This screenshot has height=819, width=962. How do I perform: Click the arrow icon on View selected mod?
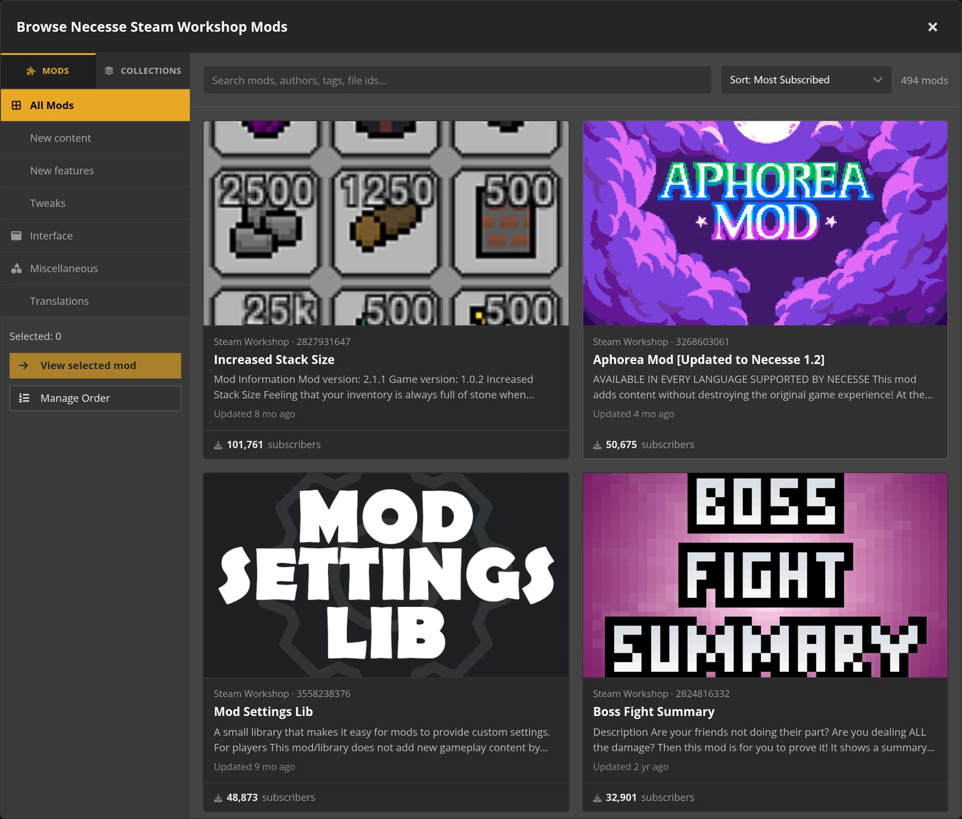pyautogui.click(x=24, y=365)
